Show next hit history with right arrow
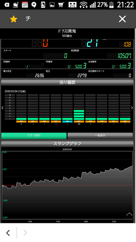Image resolution: width=136 pixels, height=242 pixels. (x=132, y=108)
